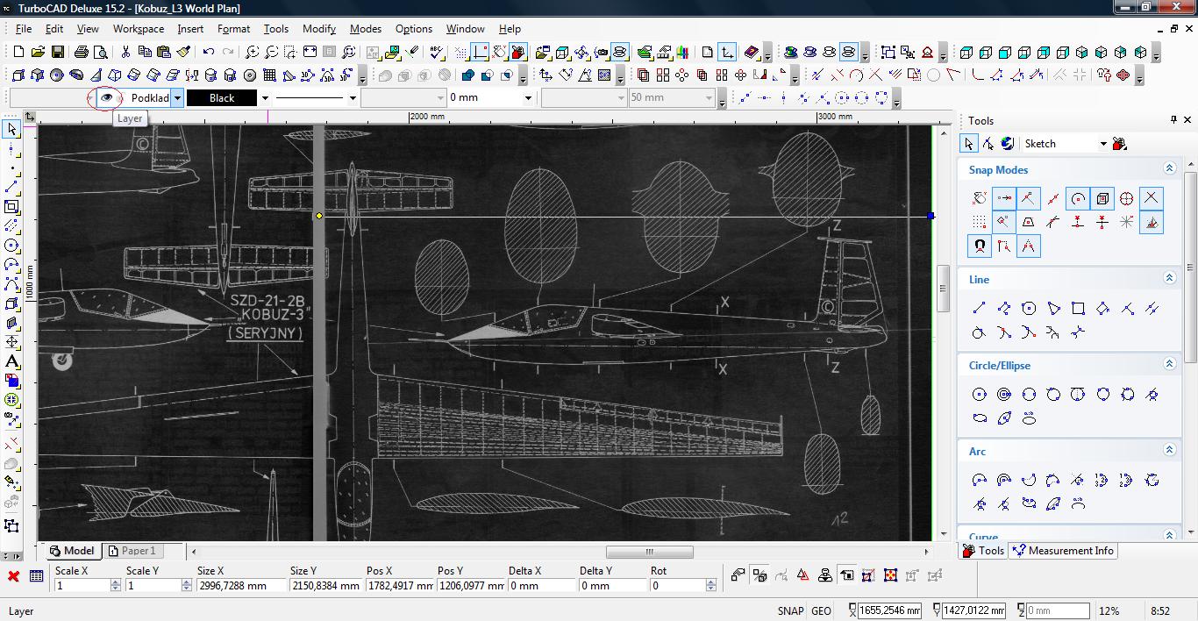Toggle the Magnetic Point snap mode
Image resolution: width=1198 pixels, height=621 pixels.
click(980, 246)
